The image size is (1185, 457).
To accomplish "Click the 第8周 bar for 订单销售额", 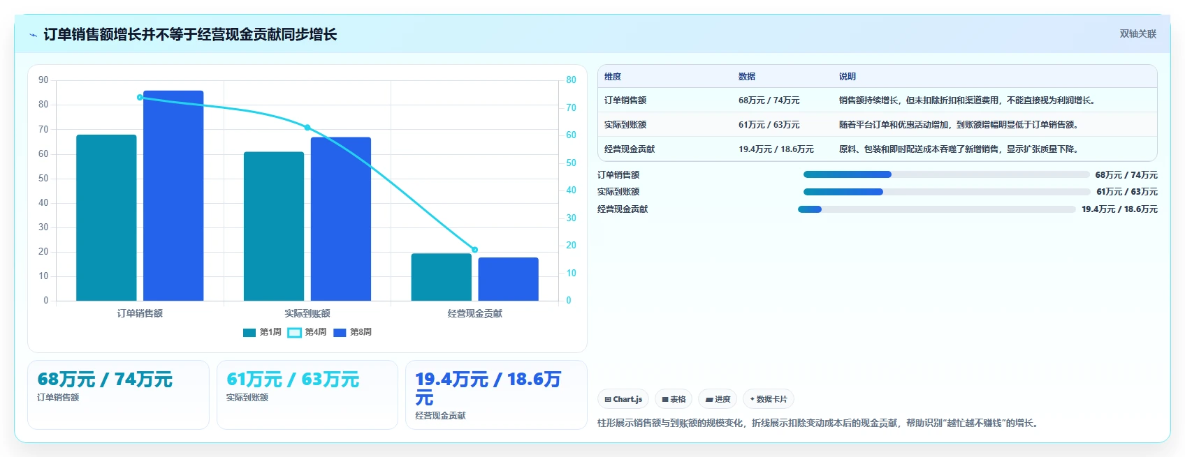I will (173, 195).
